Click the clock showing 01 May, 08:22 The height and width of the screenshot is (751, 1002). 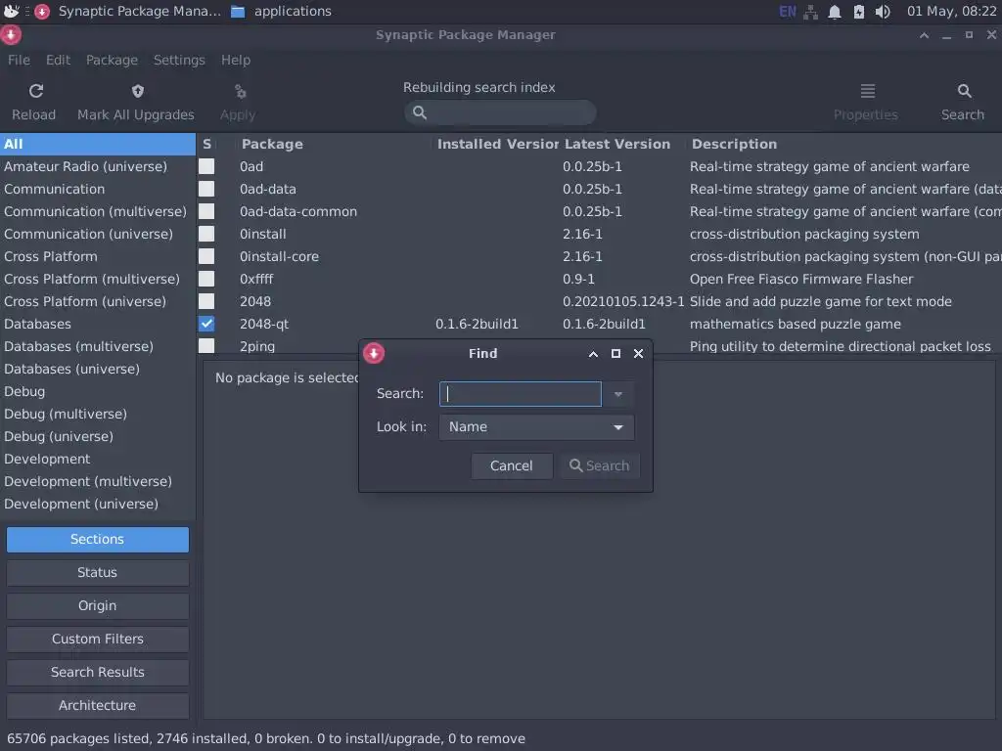point(951,11)
